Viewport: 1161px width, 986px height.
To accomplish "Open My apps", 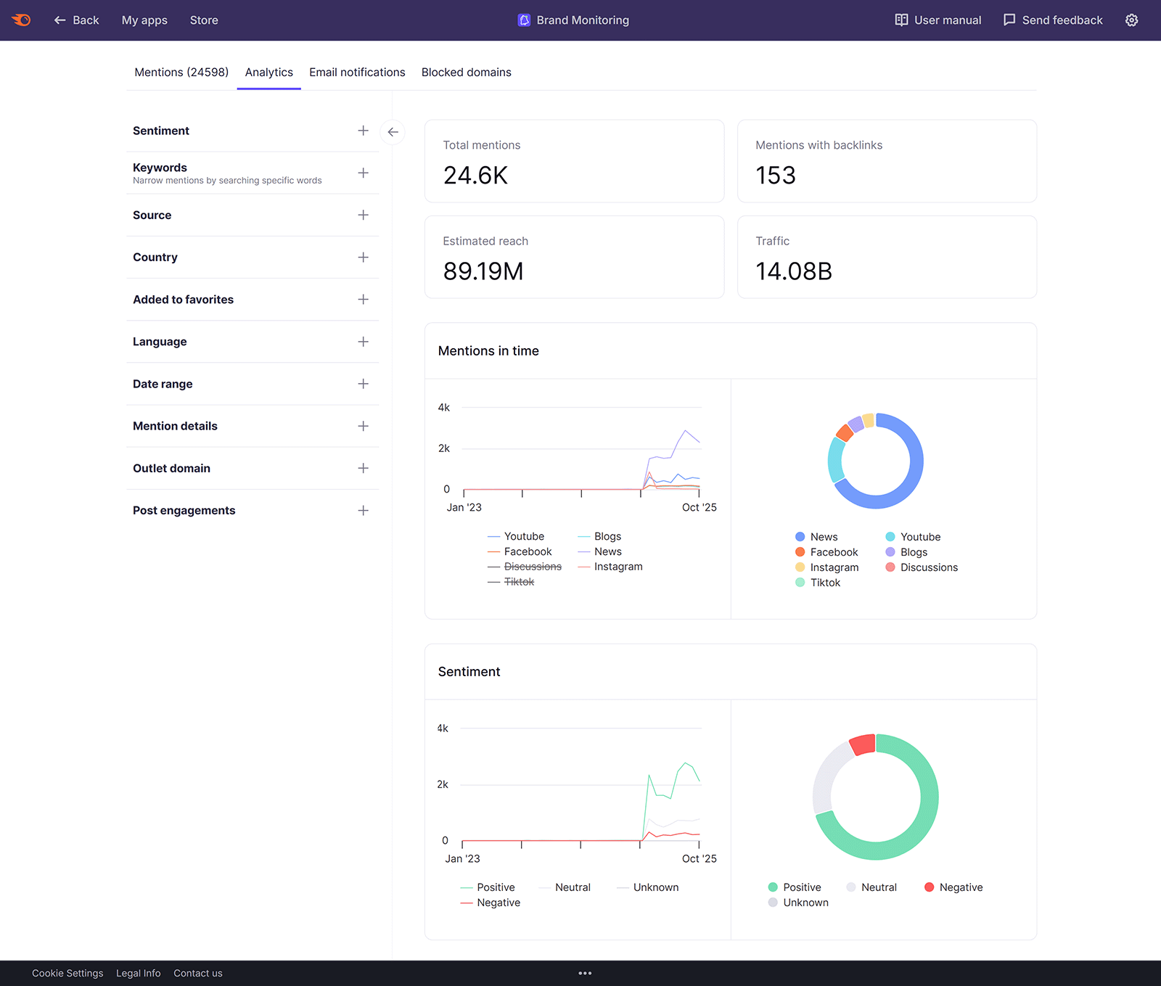I will (144, 20).
